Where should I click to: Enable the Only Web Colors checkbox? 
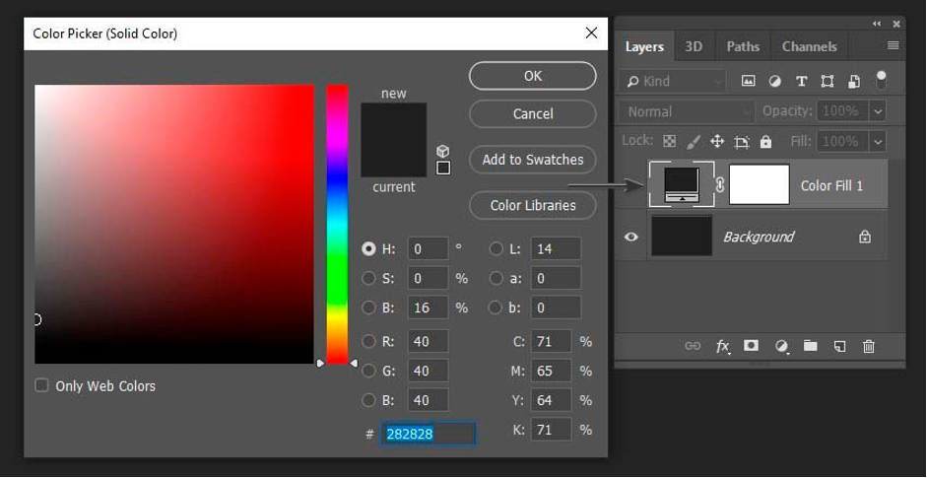click(41, 385)
